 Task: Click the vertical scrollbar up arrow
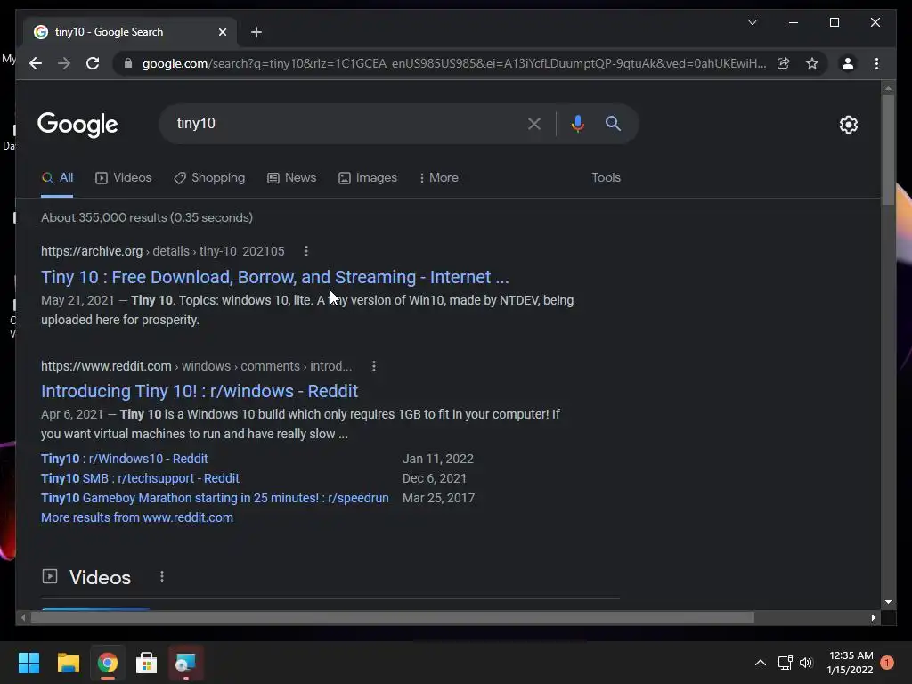pos(888,88)
